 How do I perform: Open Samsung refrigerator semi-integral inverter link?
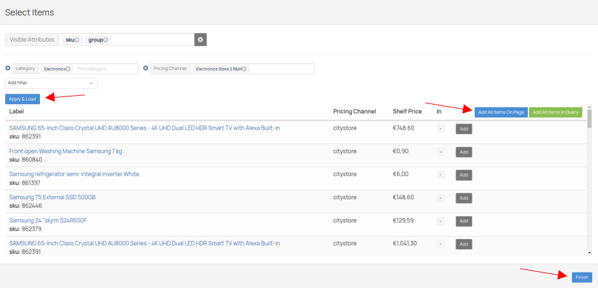tap(74, 174)
